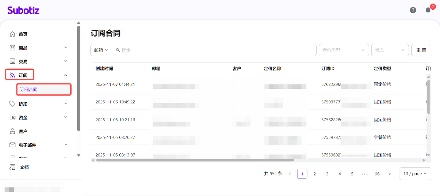The image size is (440, 196).
Task: Open the 订阅 sidebar menu item
Action: tap(23, 75)
